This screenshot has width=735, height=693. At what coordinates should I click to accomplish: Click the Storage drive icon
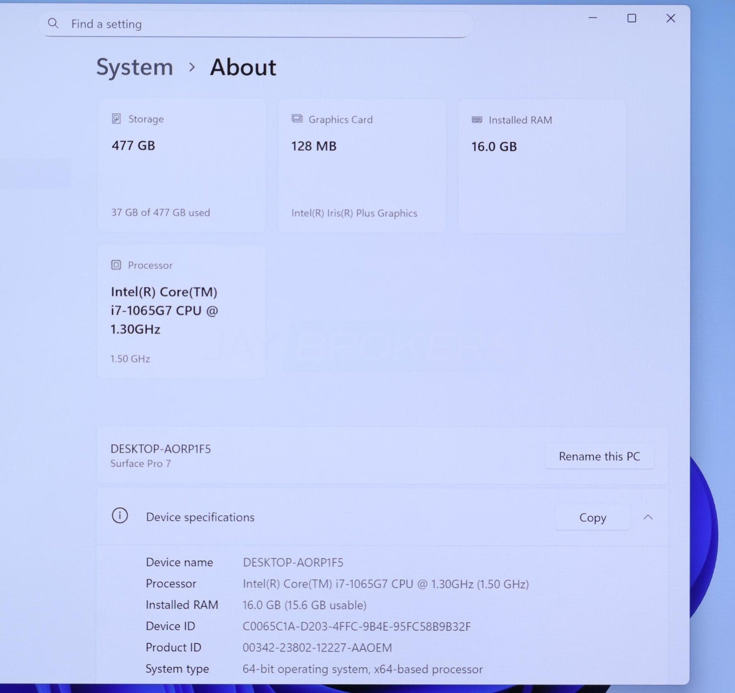coord(116,119)
